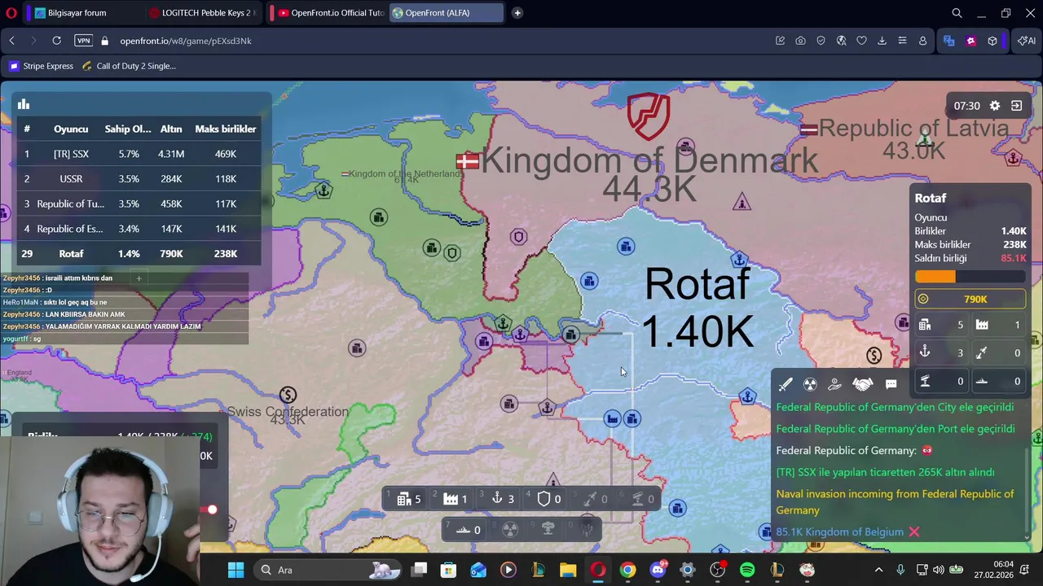
Task: Sort leaderboard by Maks birlikler column
Action: pyautogui.click(x=226, y=129)
